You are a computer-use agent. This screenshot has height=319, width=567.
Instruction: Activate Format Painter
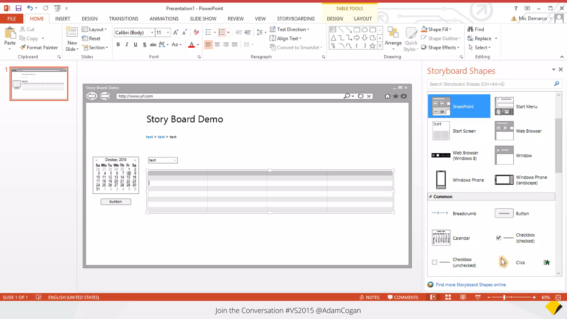click(38, 47)
